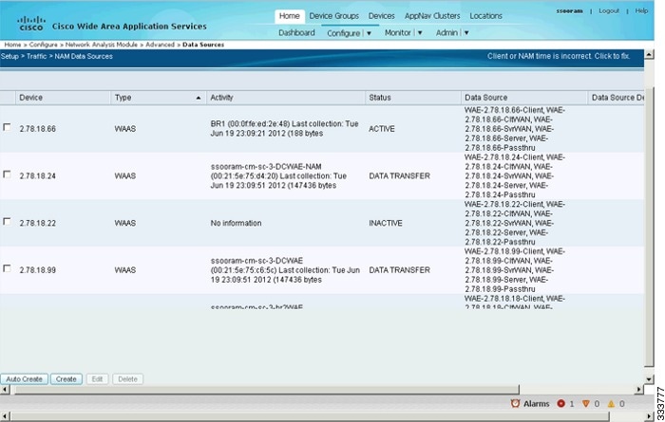Sort by the Type column header
The image size is (665, 422).
click(159, 98)
